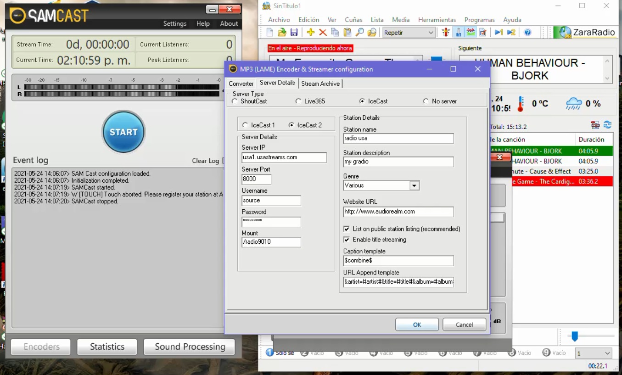The height and width of the screenshot is (375, 622).
Task: Open Edición menu in ZaraRadio
Action: (309, 20)
